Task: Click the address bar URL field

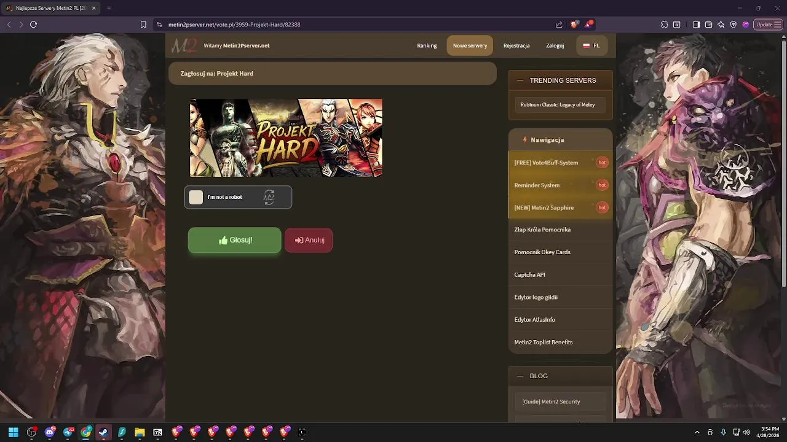Action: click(357, 25)
